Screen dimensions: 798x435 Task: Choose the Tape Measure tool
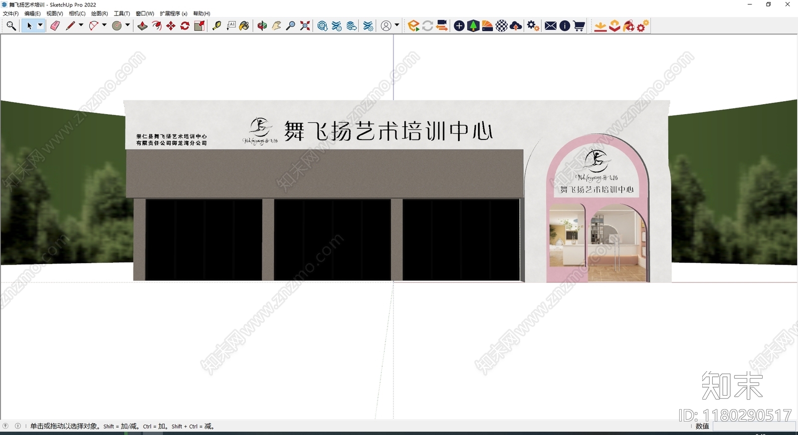217,26
